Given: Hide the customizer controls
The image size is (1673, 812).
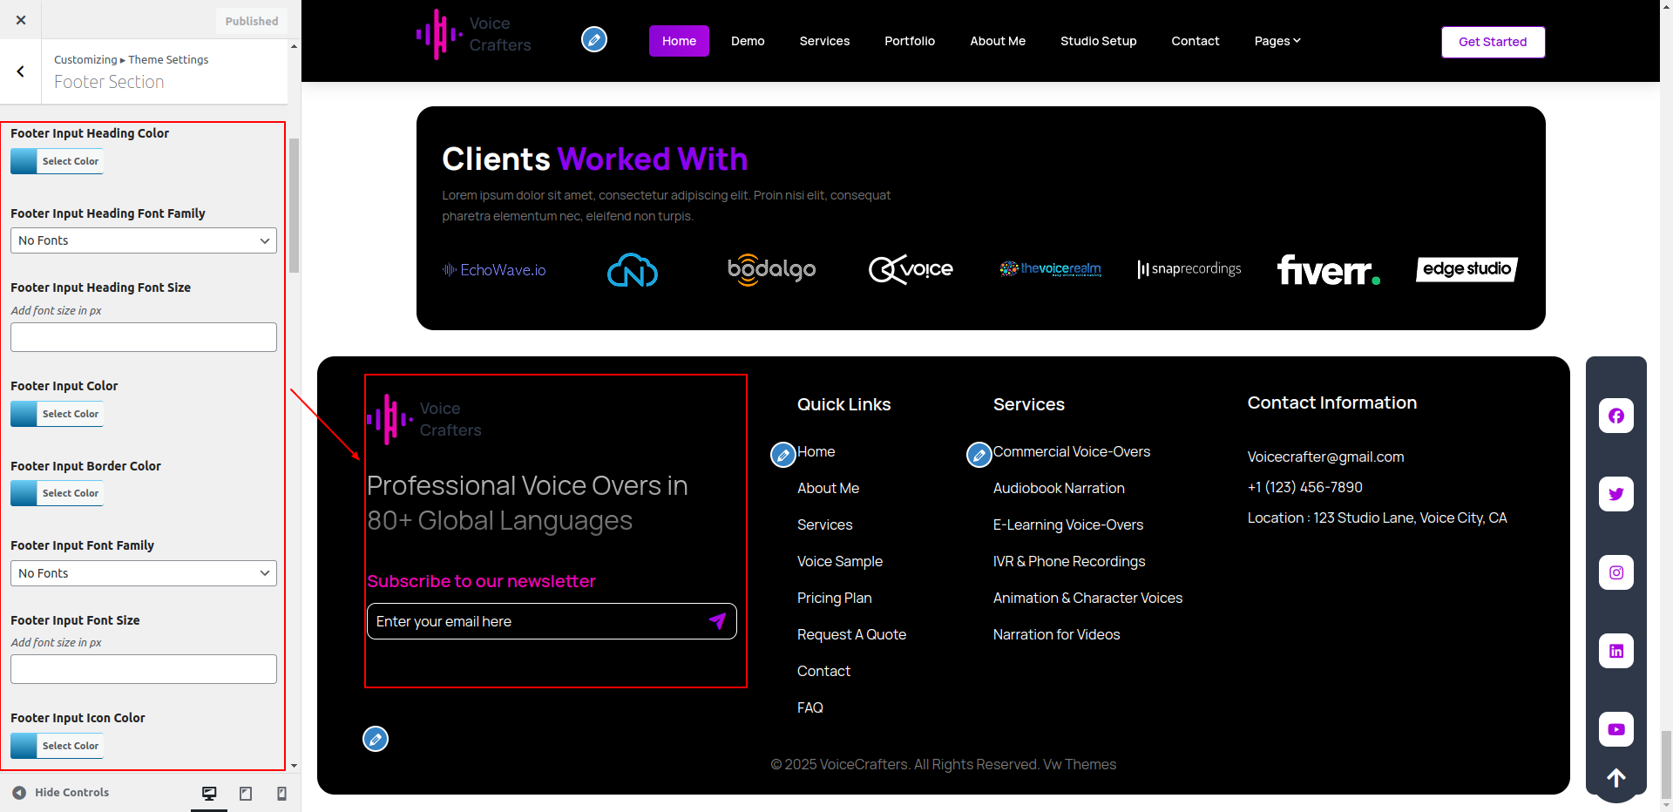Looking at the screenshot, I should (x=61, y=793).
